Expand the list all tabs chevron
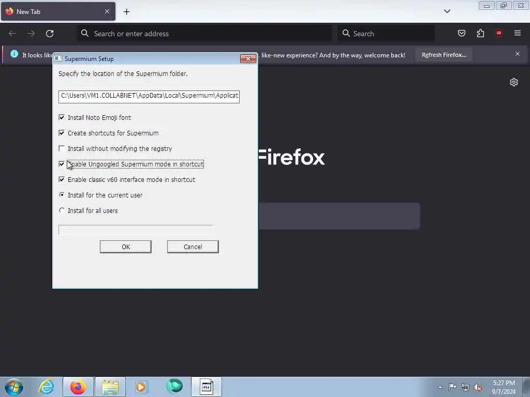Viewport: 530px width, 397px height. coord(447,11)
